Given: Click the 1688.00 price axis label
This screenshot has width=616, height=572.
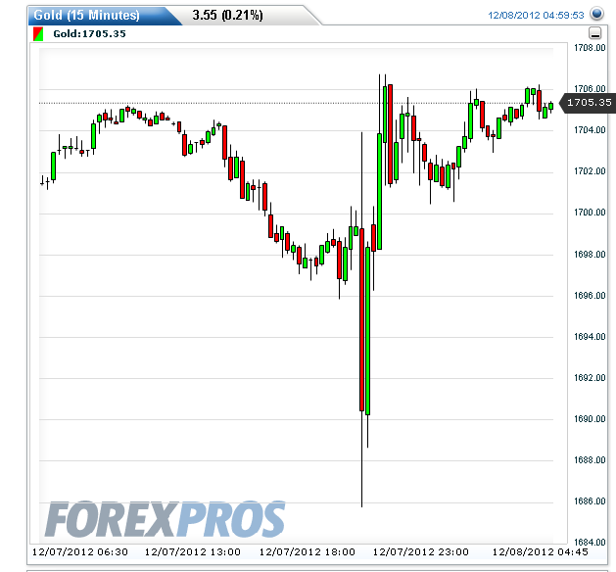Looking at the screenshot, I should pyautogui.click(x=590, y=460).
